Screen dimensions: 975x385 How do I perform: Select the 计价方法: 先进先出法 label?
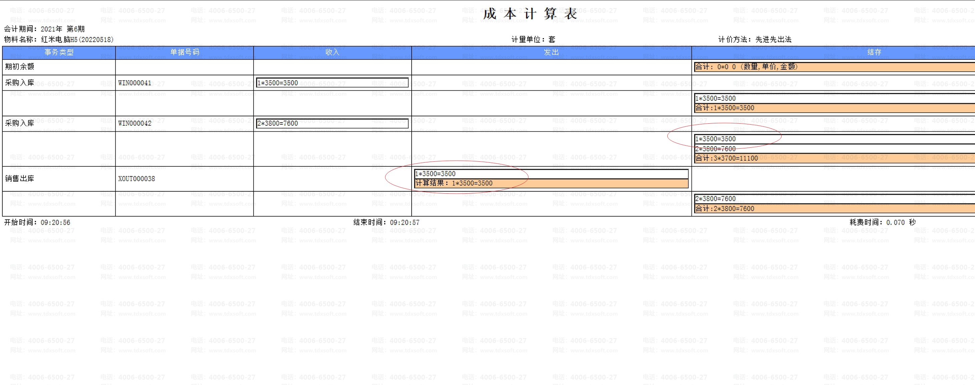755,39
